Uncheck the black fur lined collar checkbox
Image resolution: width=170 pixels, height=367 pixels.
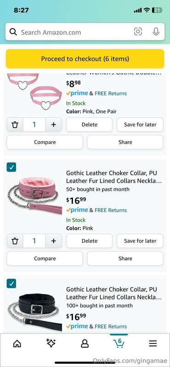pos(11,284)
